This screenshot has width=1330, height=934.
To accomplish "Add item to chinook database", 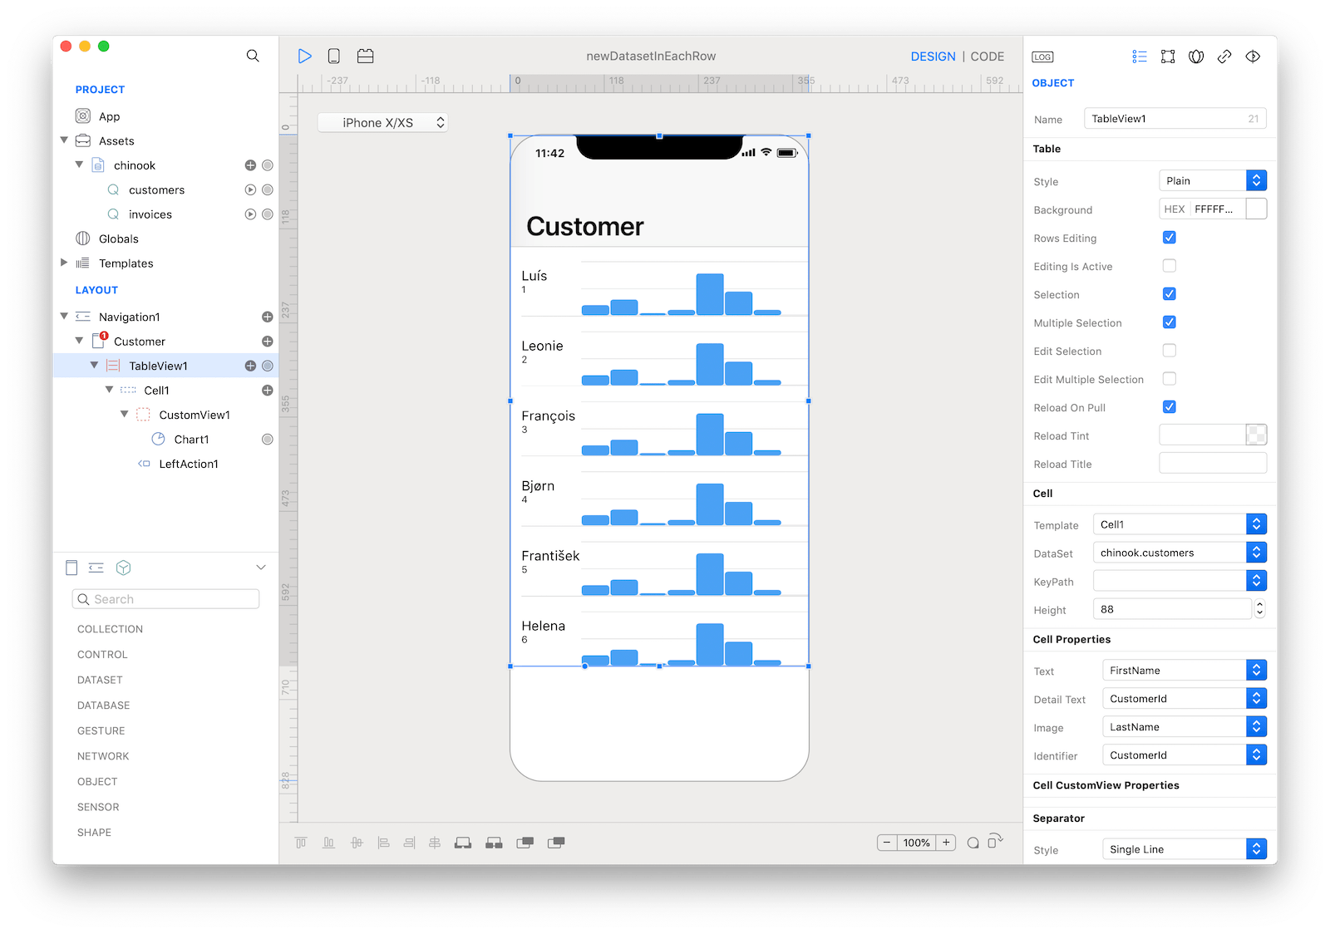I will tap(250, 165).
